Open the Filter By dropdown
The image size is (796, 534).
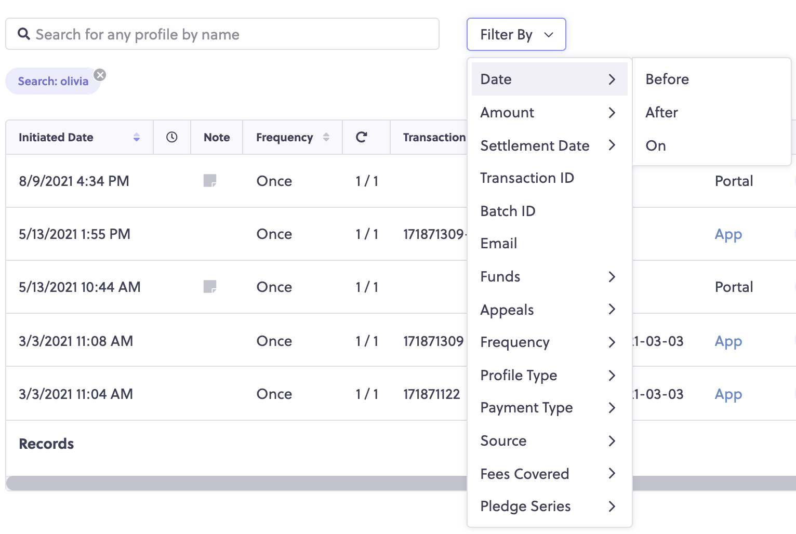[516, 34]
